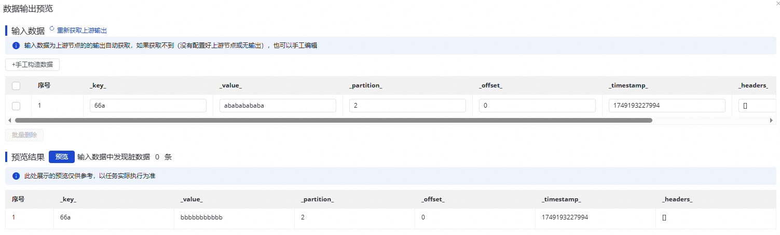The height and width of the screenshot is (235, 780).
Task: Click the bbbbbbbbbbb value cell in preview results
Action: [201, 217]
